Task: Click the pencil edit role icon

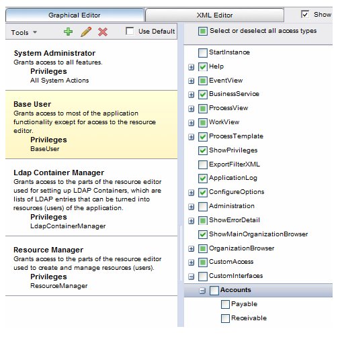Action: tap(86, 32)
